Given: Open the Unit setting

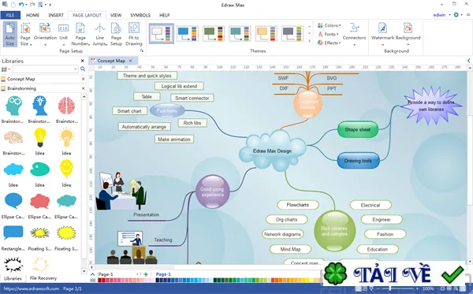Looking at the screenshot, I should click(x=63, y=34).
